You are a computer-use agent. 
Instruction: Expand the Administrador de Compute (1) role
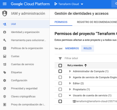pos(70,71)
